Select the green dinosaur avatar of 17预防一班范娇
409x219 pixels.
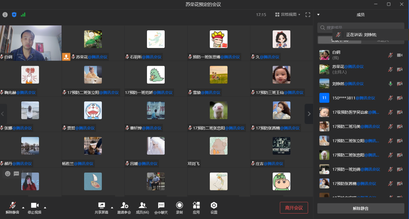[156, 75]
